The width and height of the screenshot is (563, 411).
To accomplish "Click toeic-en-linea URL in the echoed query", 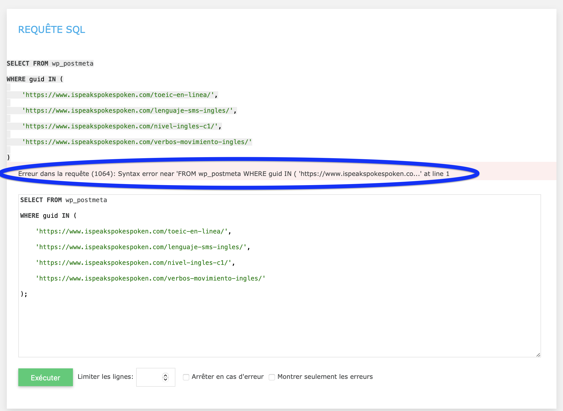I will [118, 95].
